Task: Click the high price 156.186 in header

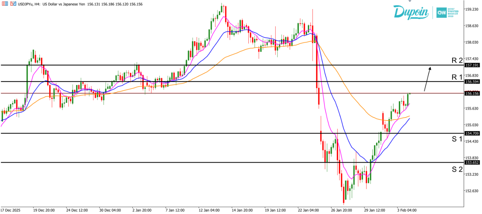Action: point(107,4)
